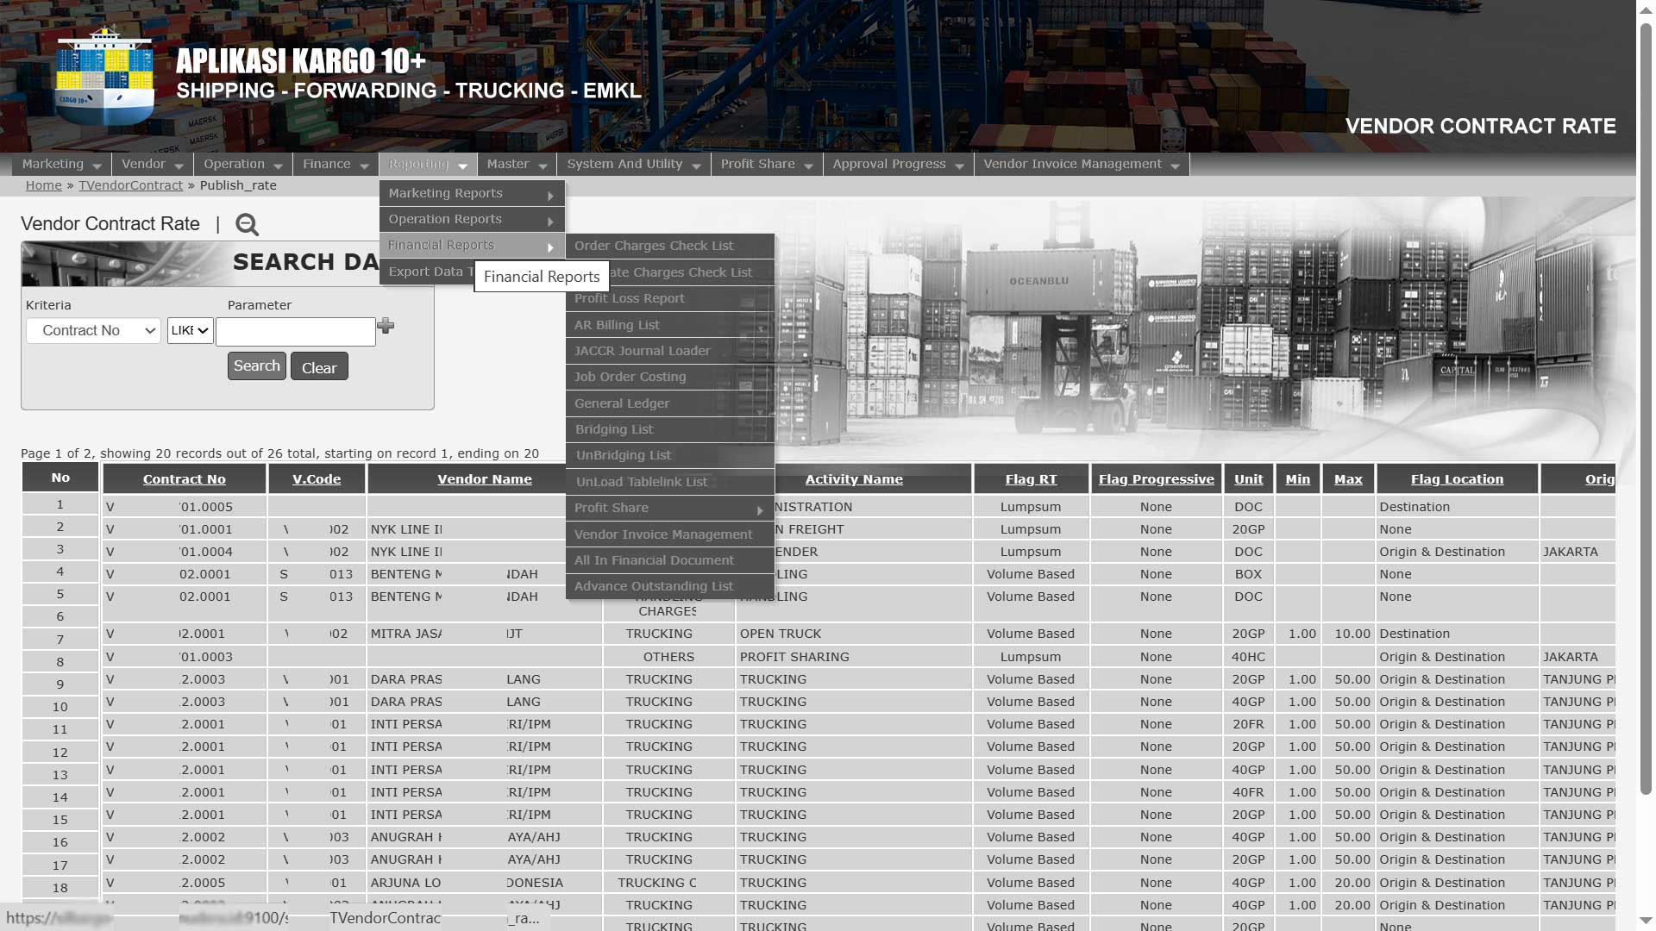Open the LIKE operator dropdown
This screenshot has height=931, width=1656.
190,331
